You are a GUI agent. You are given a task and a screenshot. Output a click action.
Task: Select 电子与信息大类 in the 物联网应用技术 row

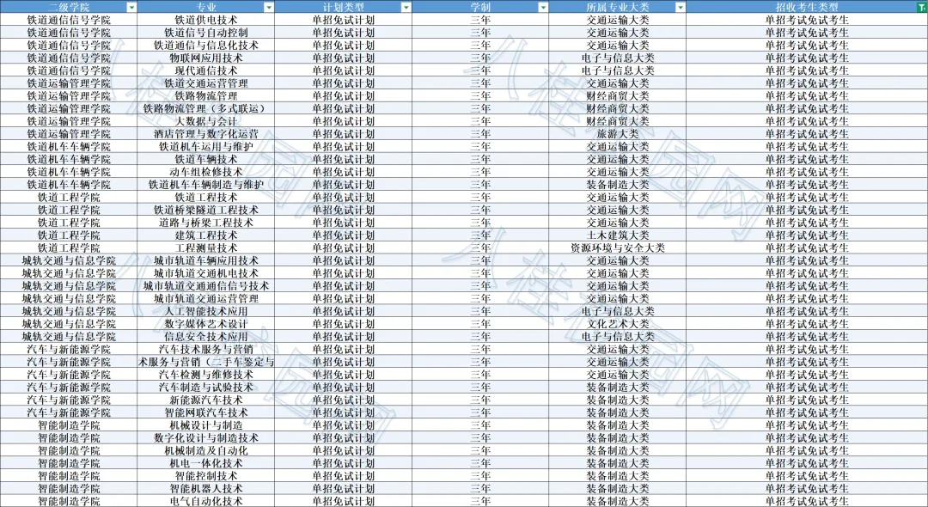point(618,58)
